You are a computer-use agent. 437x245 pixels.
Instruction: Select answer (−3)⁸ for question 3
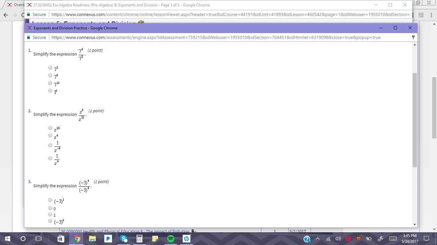coord(50,221)
